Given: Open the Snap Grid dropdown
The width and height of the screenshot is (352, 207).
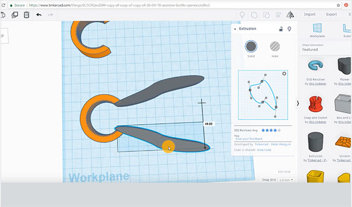Looking at the screenshot, I should pyautogui.click(x=286, y=180).
